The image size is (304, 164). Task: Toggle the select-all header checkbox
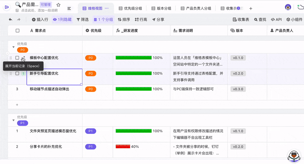pyautogui.click(x=17, y=31)
